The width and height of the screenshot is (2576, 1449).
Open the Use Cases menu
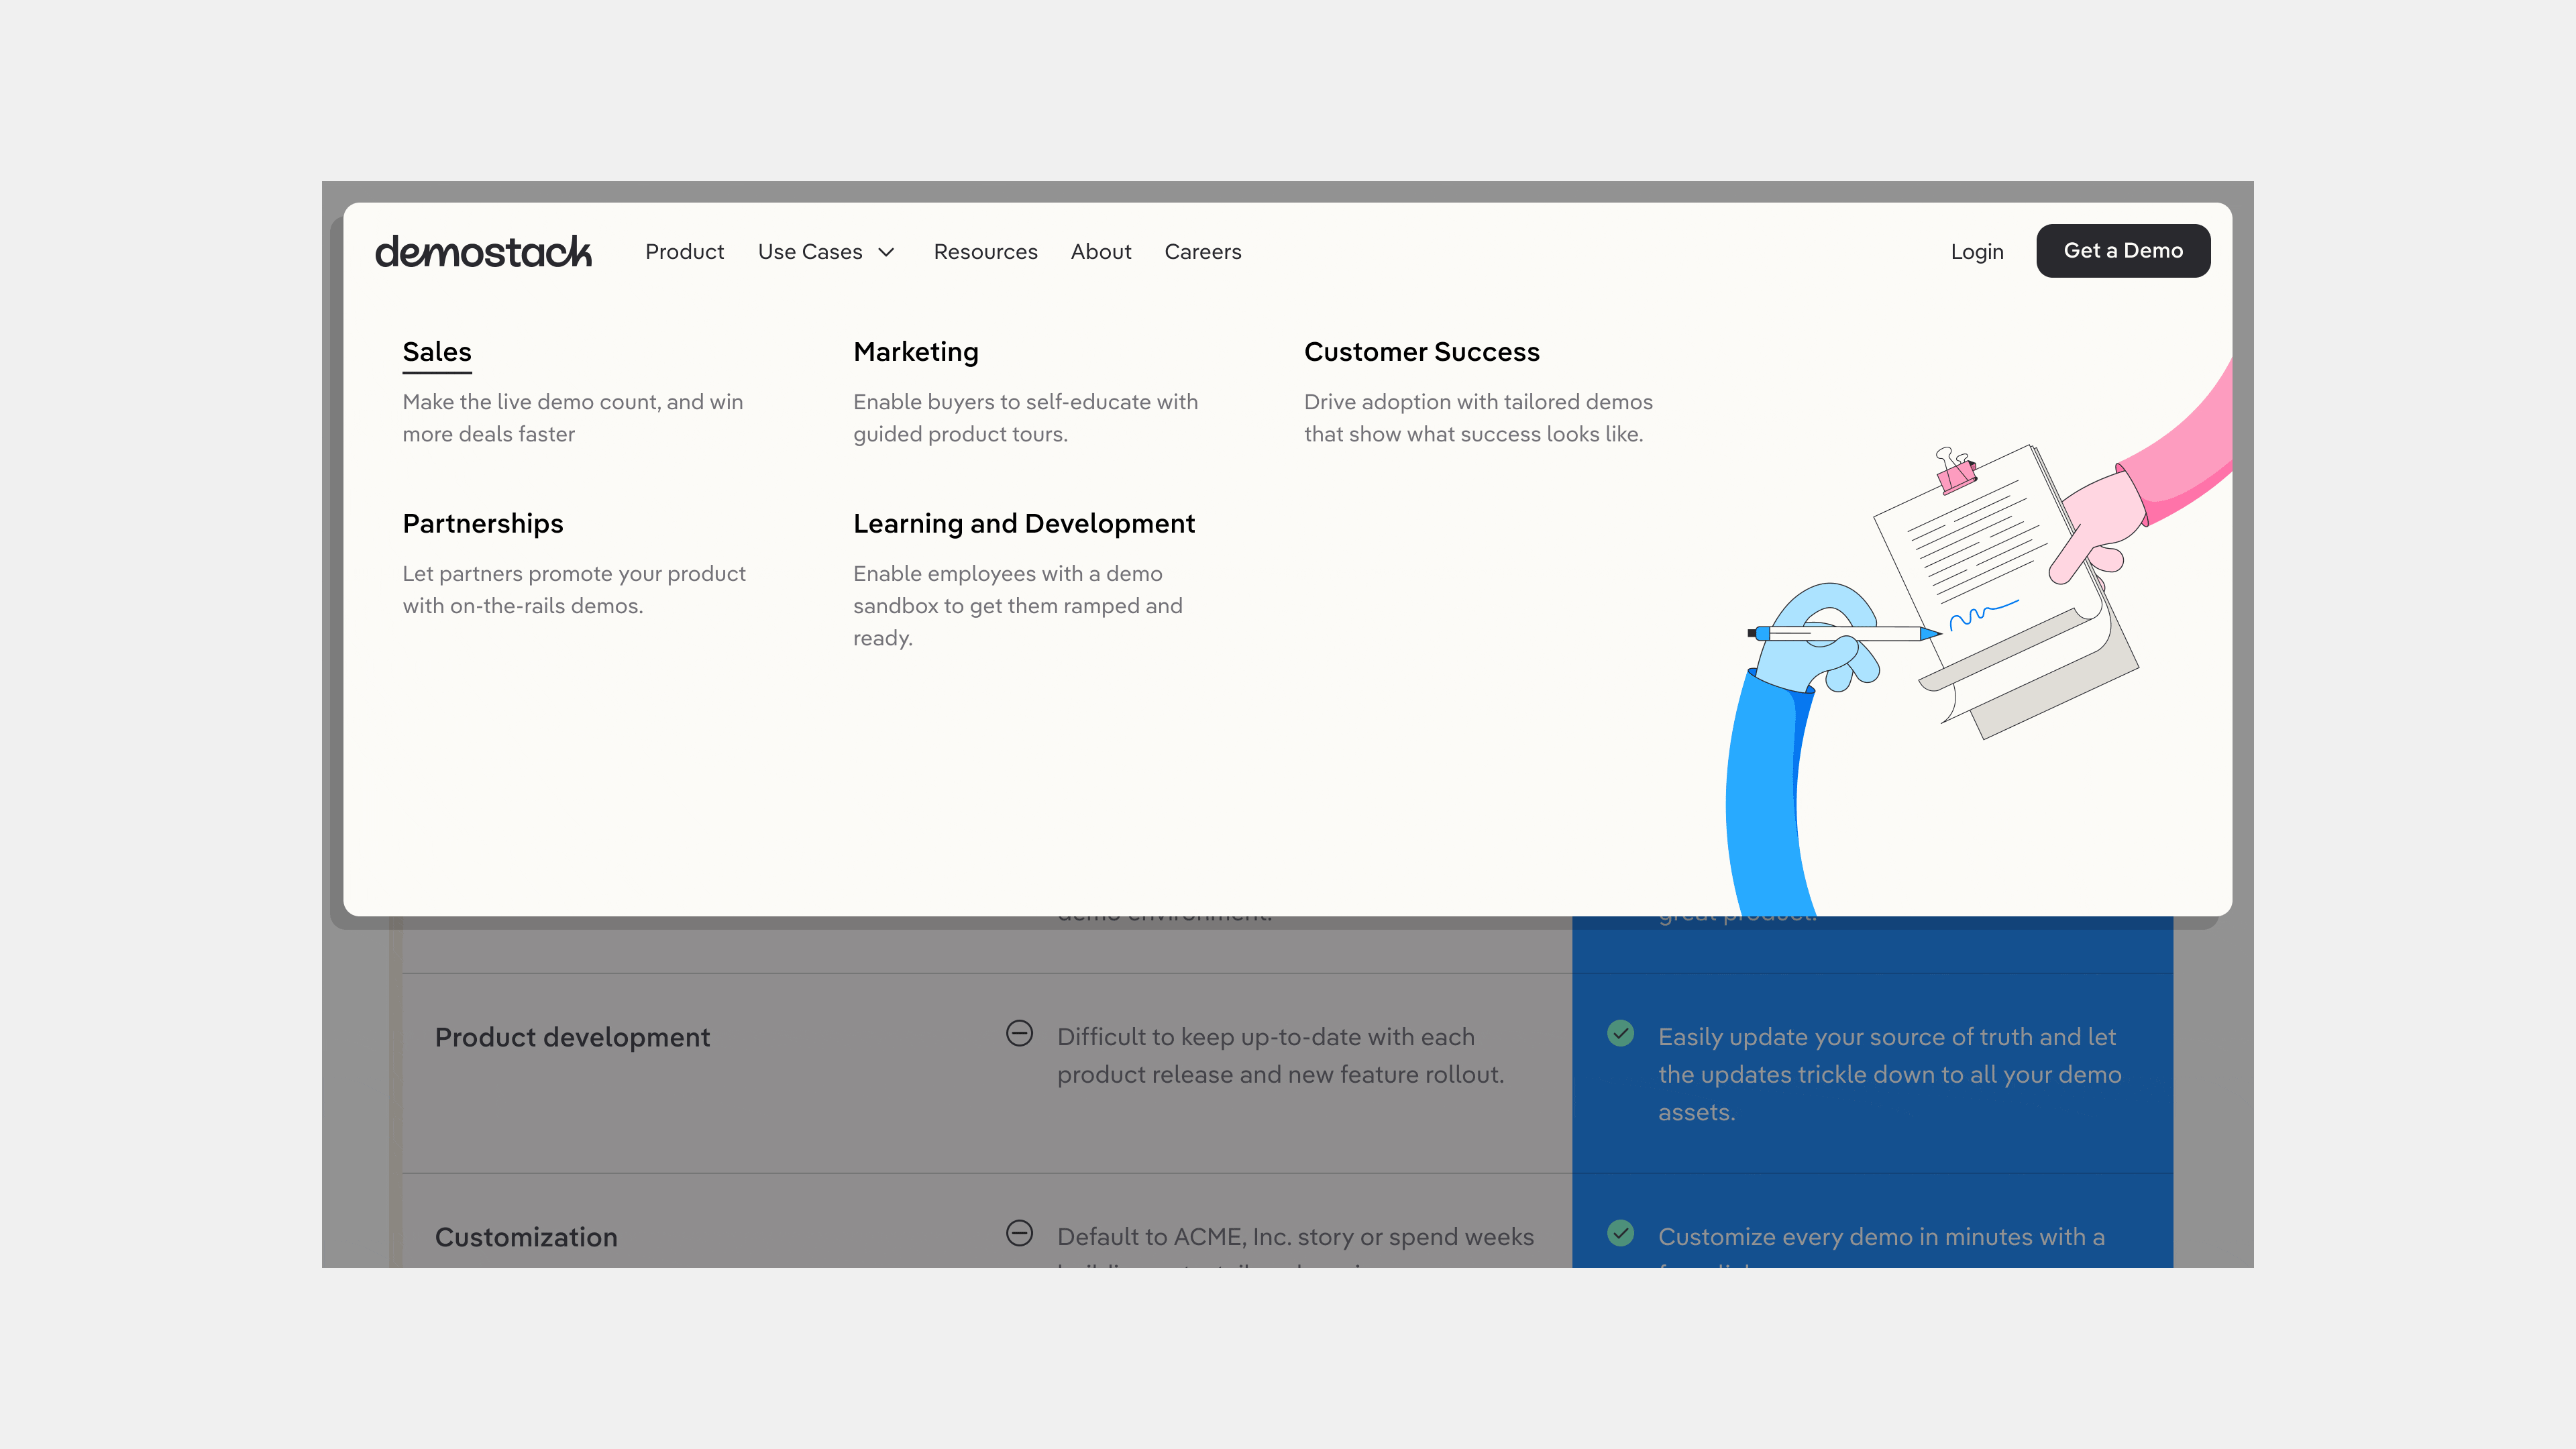[810, 252]
